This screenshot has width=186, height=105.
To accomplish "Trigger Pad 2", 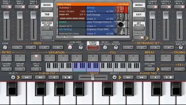I will (x=31, y=48).
